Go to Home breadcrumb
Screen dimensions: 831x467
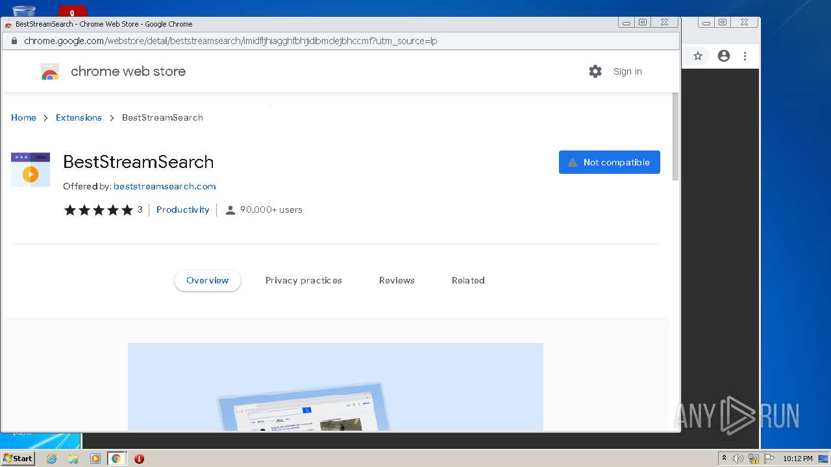pos(23,117)
